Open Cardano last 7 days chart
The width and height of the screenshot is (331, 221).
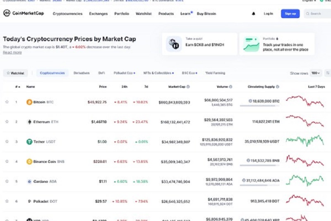coord(305,180)
